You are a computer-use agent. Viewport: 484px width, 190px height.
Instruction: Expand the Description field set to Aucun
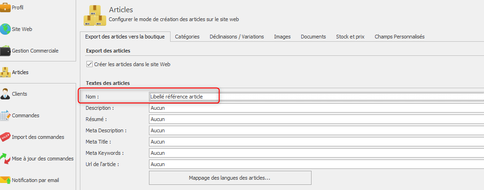(x=315, y=108)
